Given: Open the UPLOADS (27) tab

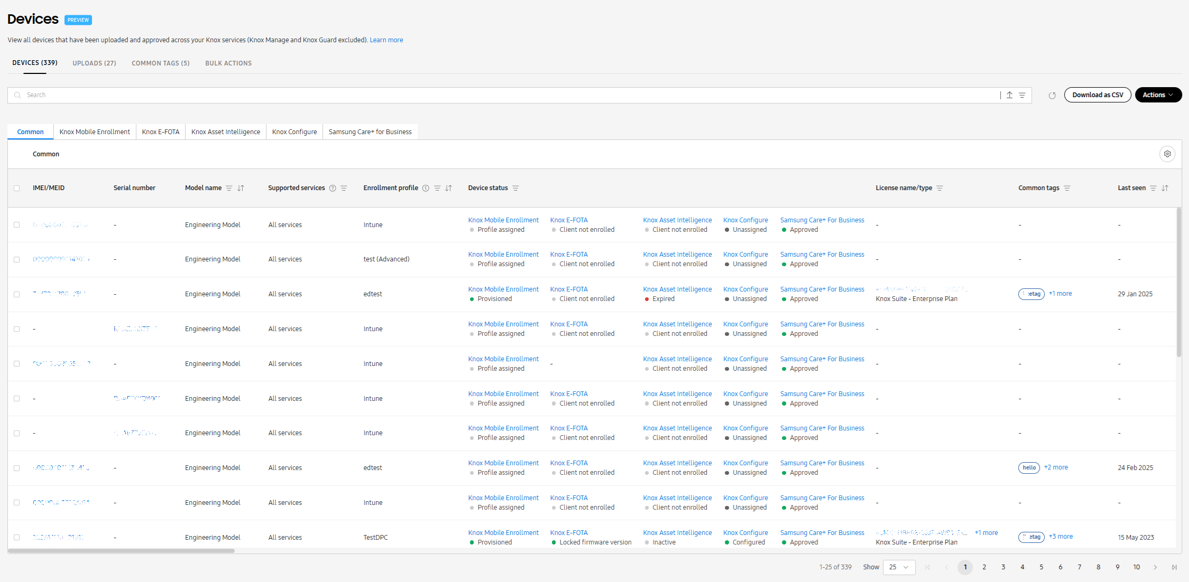Looking at the screenshot, I should click(x=94, y=63).
